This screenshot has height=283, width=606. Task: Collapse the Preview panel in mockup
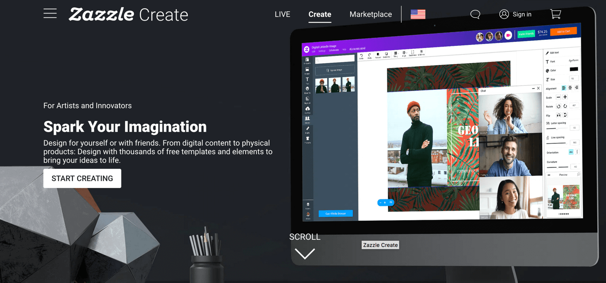(x=549, y=175)
